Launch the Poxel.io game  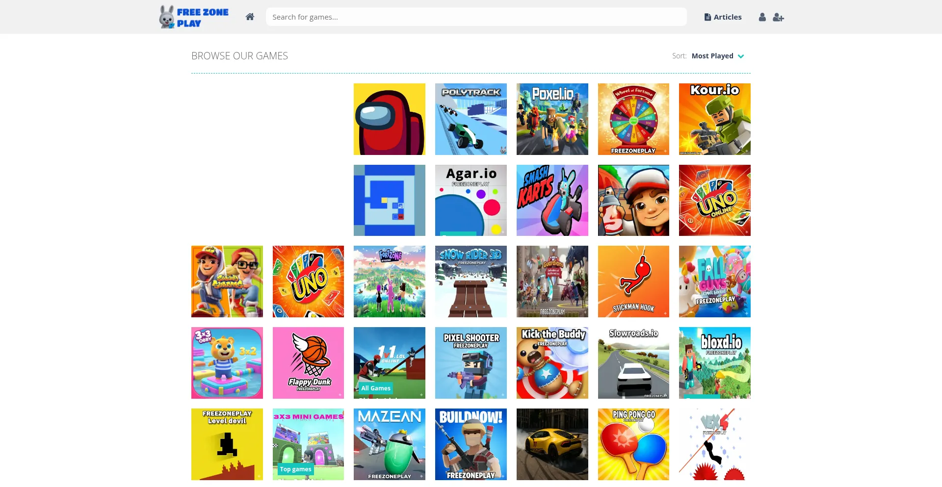(x=552, y=119)
